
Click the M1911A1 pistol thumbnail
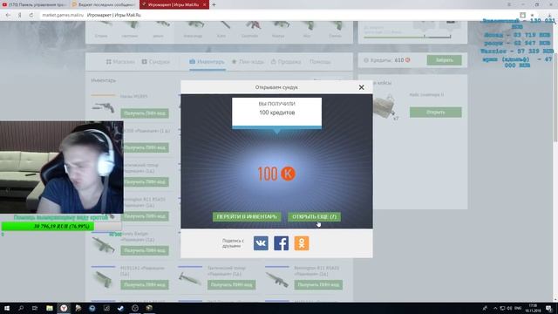click(x=103, y=279)
